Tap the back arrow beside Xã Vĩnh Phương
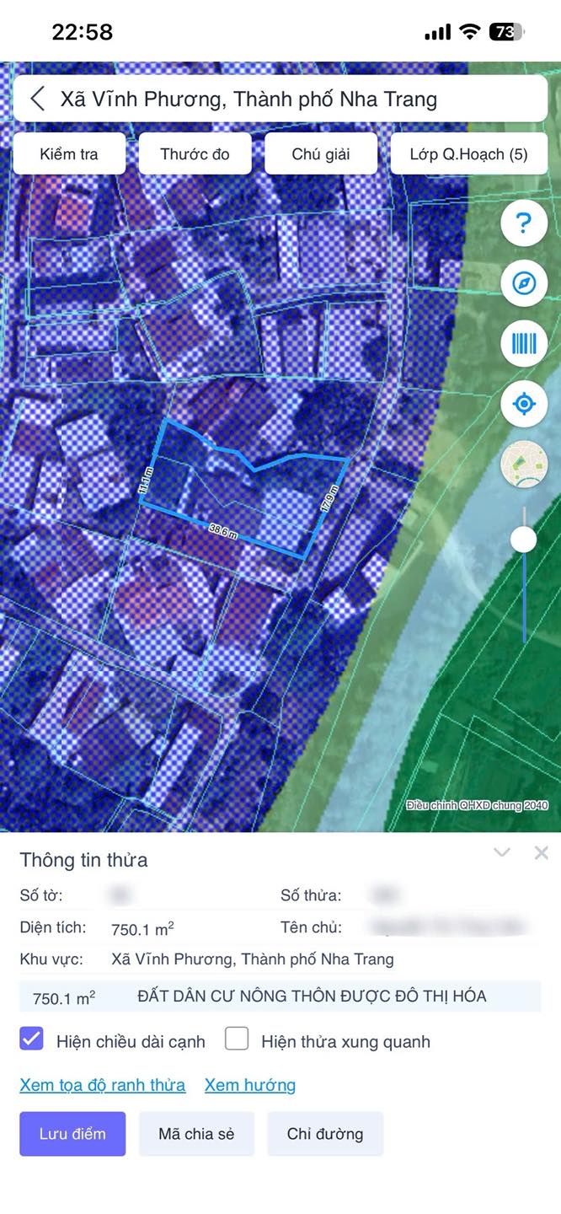The width and height of the screenshot is (561, 1214). pyautogui.click(x=37, y=99)
